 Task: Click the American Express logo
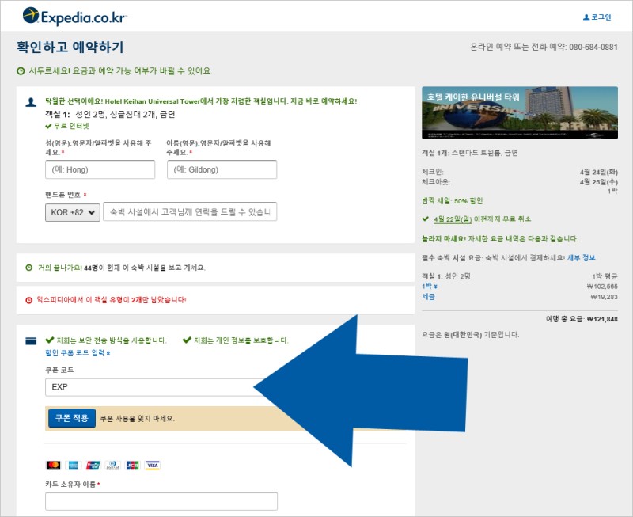pos(74,466)
